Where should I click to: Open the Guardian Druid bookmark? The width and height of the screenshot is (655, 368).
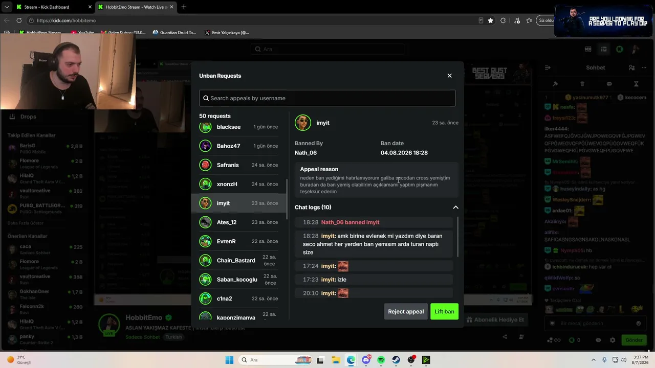[x=174, y=33]
